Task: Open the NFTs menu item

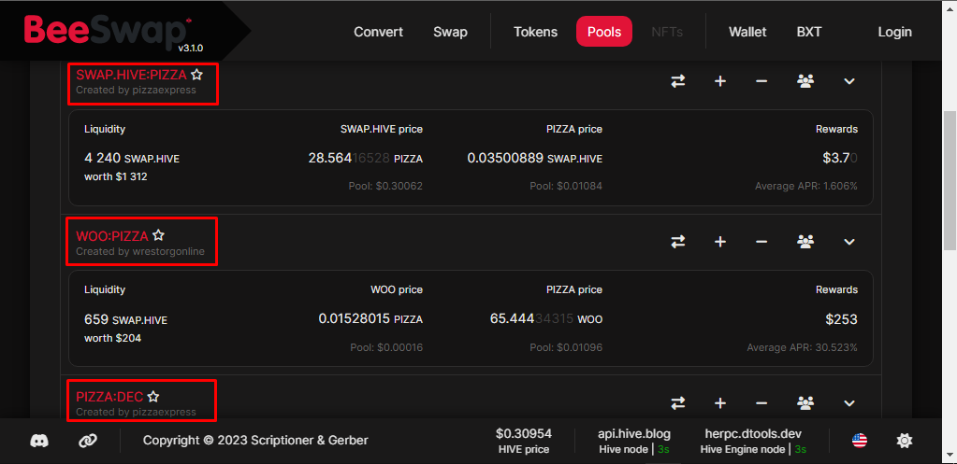Action: 667,32
